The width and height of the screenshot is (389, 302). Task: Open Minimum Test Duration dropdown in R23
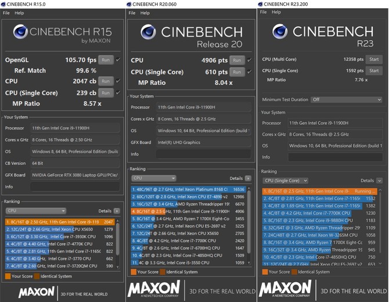click(347, 99)
